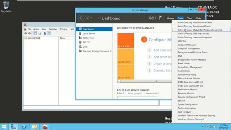Click the red toolbox MMC taskbar icon

tap(45, 127)
